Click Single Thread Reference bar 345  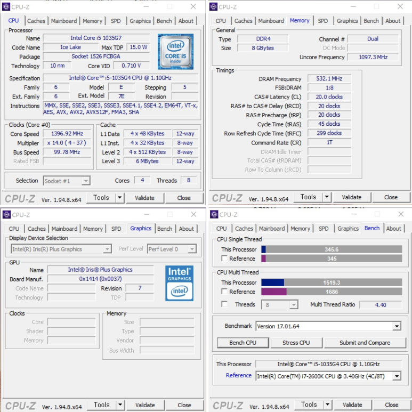tap(332, 258)
